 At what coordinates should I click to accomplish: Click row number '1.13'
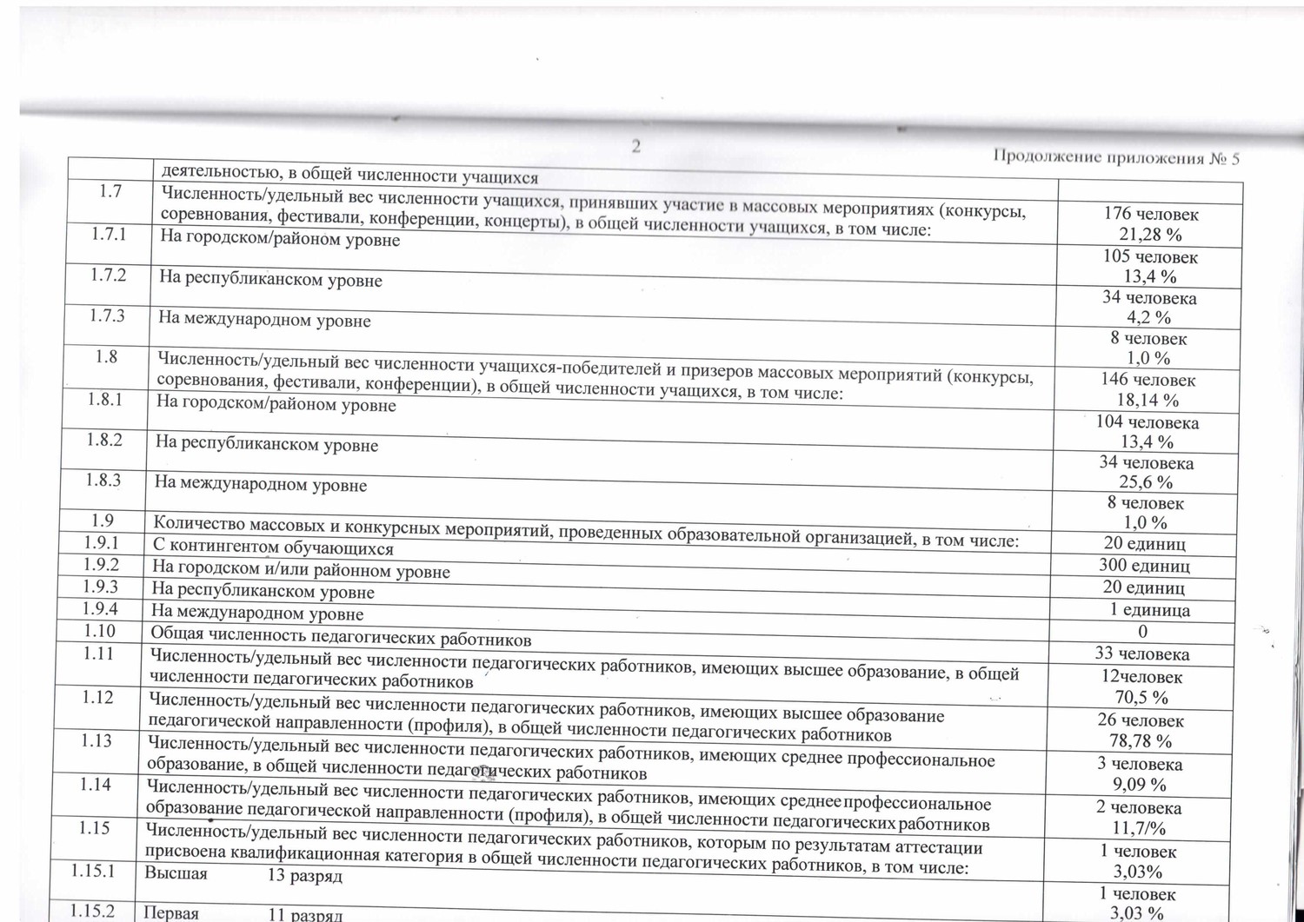96,740
